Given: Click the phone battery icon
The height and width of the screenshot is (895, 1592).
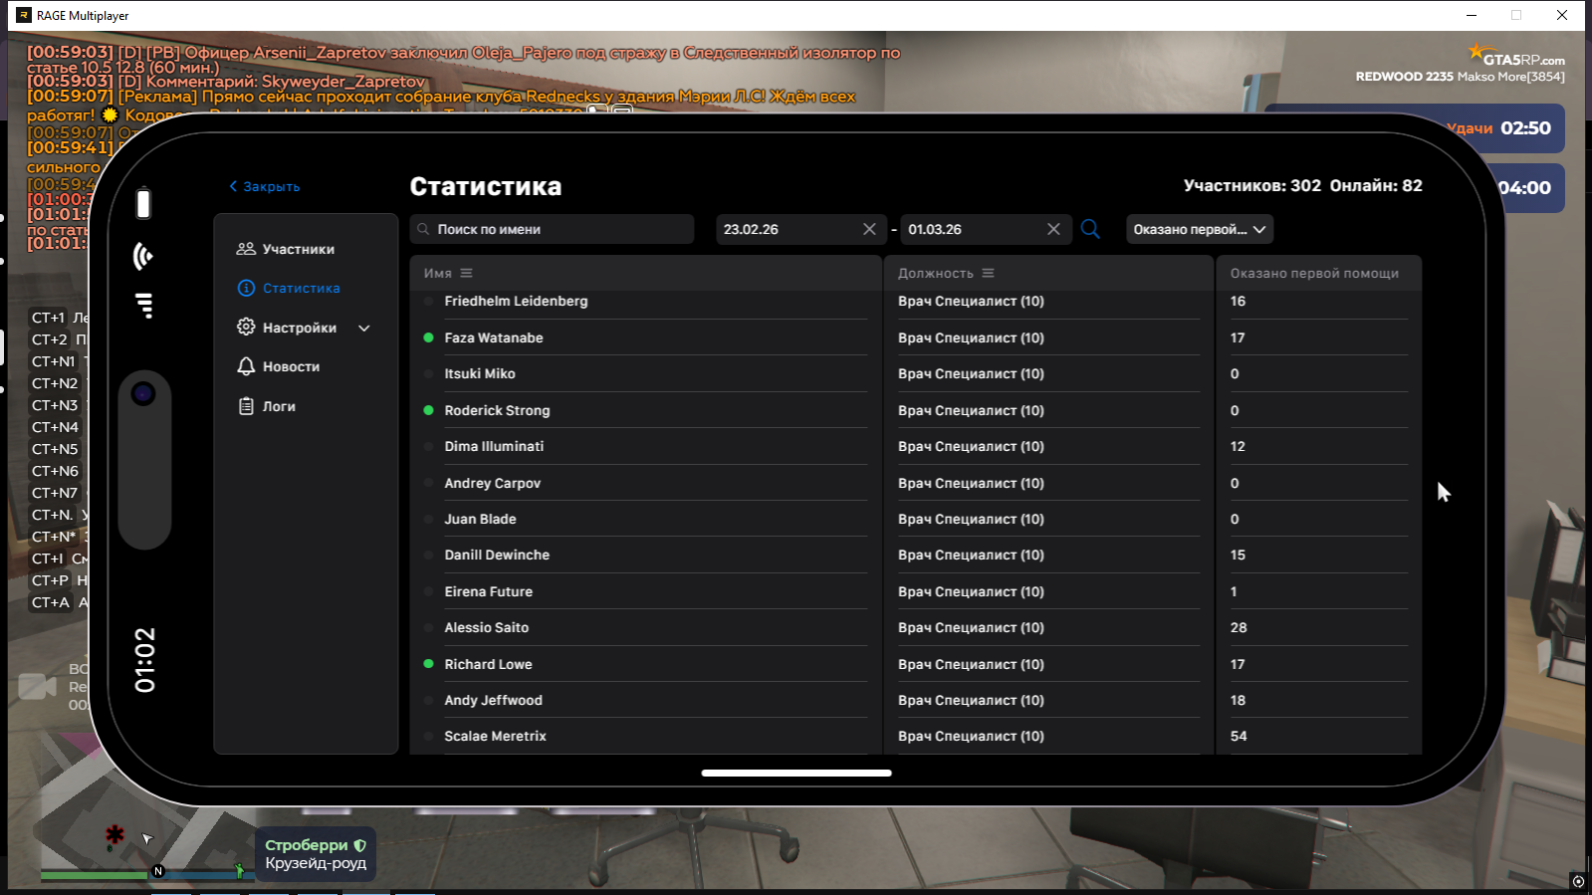Looking at the screenshot, I should click(143, 203).
